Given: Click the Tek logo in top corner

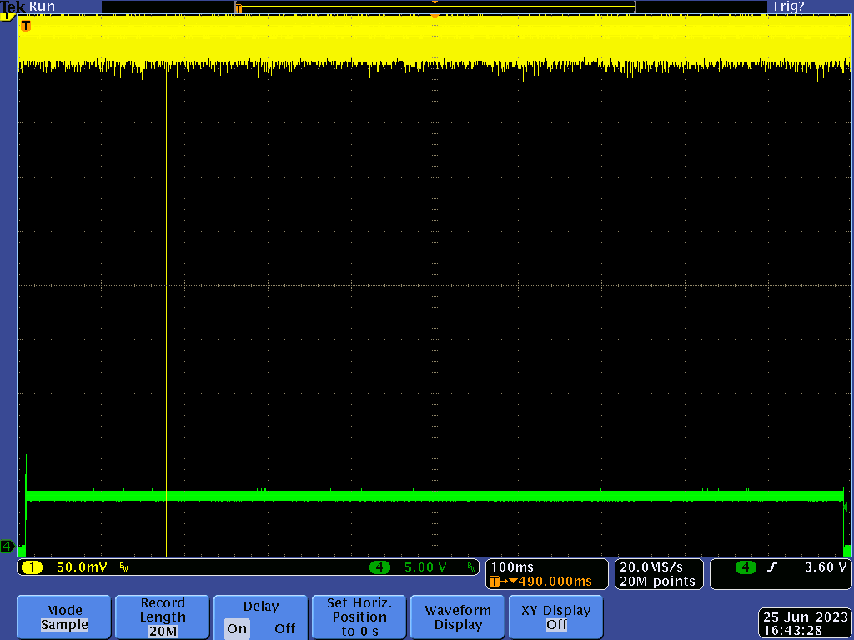Looking at the screenshot, I should pos(13,7).
